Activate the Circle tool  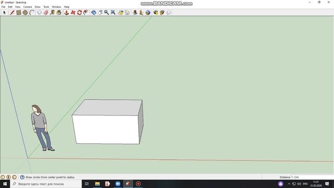click(25, 13)
